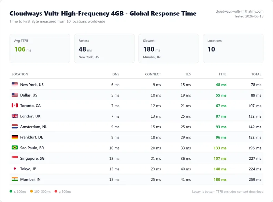Click the UK flag beside London
The height and width of the screenshot is (202, 273).
pyautogui.click(x=15, y=116)
